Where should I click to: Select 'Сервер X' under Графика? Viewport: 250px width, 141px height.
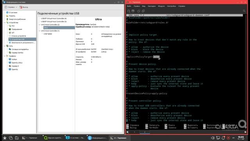(15, 66)
